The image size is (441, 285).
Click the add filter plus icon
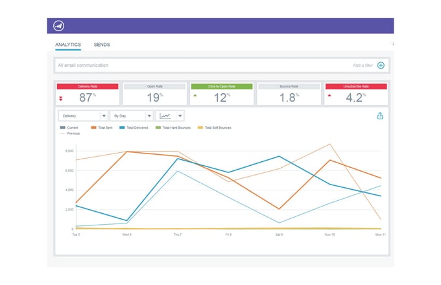(381, 65)
